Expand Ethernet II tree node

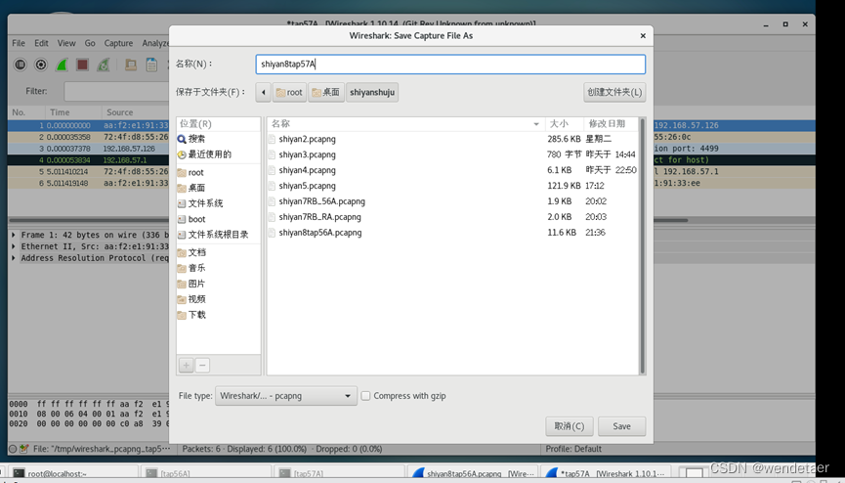pos(14,246)
